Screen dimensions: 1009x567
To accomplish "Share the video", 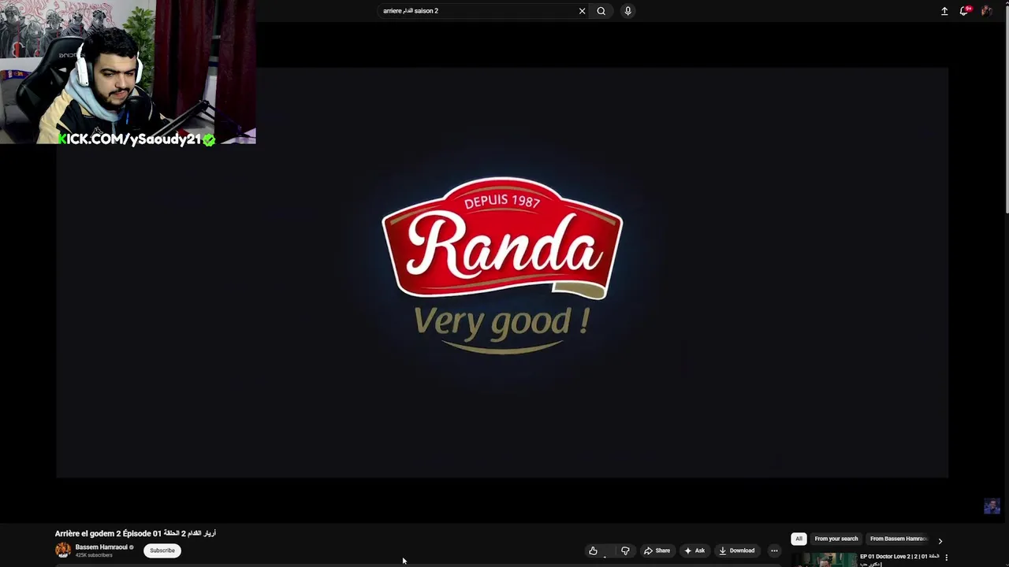I will pyautogui.click(x=657, y=550).
